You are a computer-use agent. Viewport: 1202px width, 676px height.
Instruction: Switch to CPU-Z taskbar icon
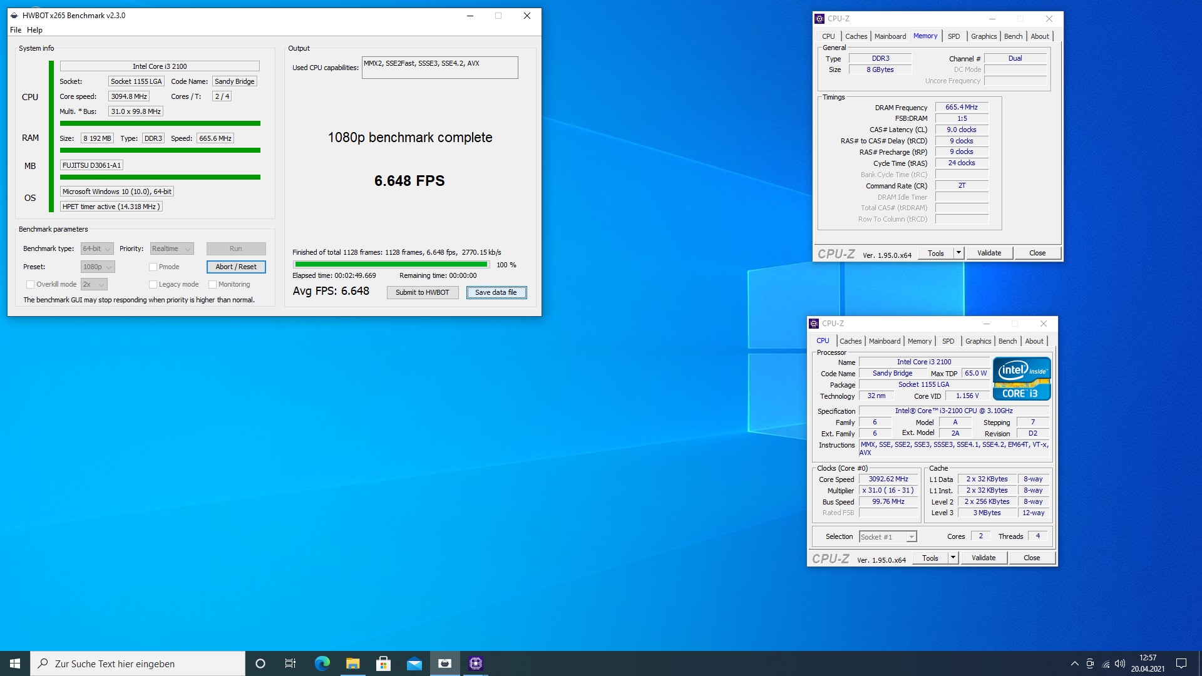(476, 663)
